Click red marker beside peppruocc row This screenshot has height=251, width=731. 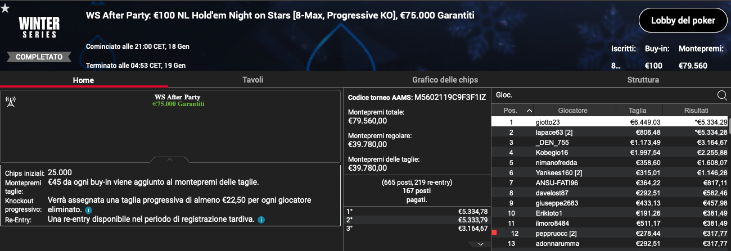point(494,233)
